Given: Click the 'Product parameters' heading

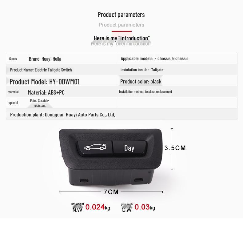Looking at the screenshot, I should [121, 15].
